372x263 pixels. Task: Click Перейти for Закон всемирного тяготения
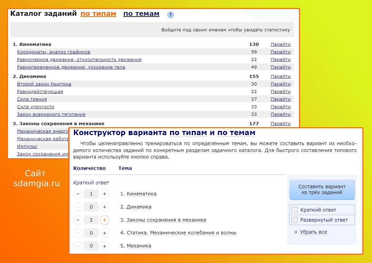281,114
